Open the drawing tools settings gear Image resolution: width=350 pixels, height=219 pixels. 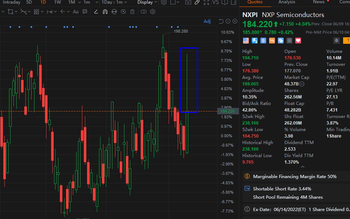click(x=153, y=12)
